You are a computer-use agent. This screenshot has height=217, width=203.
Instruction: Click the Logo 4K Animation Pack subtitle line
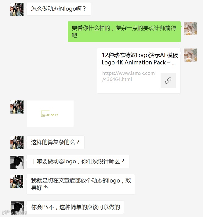point(139,63)
